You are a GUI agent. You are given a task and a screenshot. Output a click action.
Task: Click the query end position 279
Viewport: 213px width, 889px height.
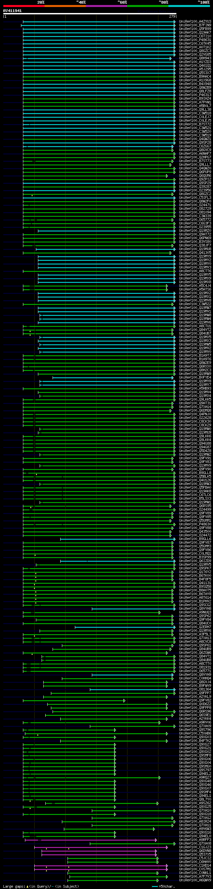tap(172, 17)
